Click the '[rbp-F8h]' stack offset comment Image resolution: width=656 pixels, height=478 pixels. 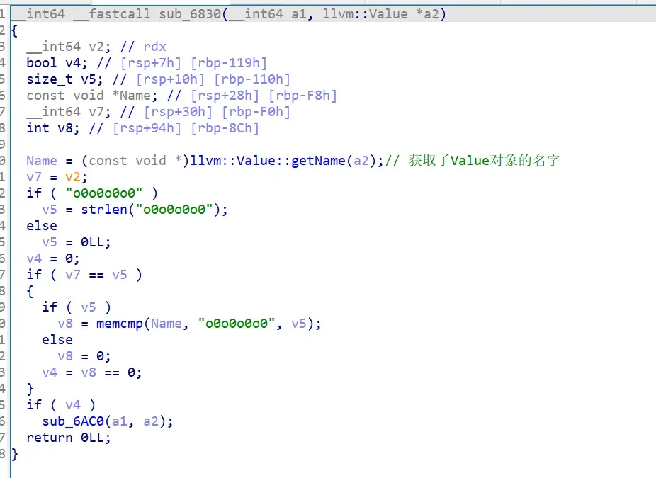pos(303,96)
